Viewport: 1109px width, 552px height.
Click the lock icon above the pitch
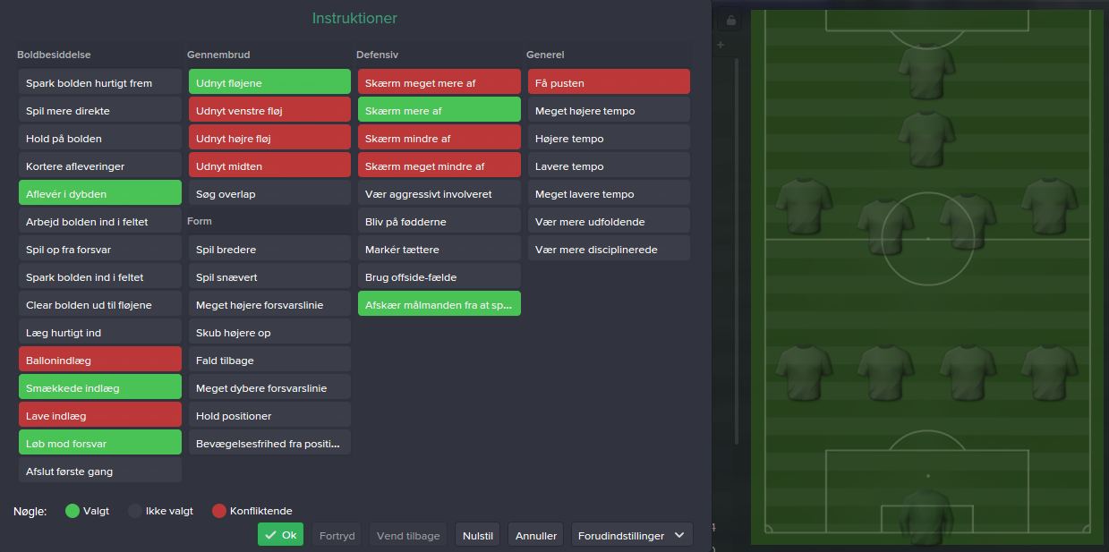730,20
